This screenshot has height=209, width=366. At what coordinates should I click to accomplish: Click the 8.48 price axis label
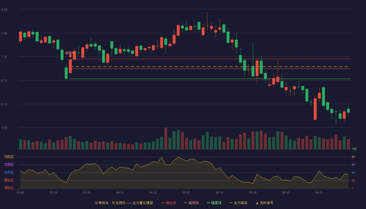coord(4,10)
